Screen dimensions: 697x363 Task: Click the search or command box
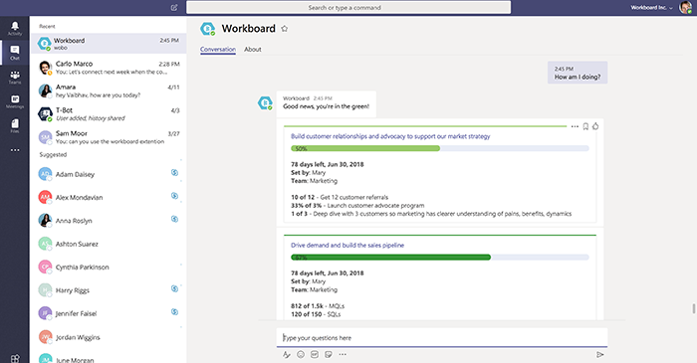[x=348, y=8]
